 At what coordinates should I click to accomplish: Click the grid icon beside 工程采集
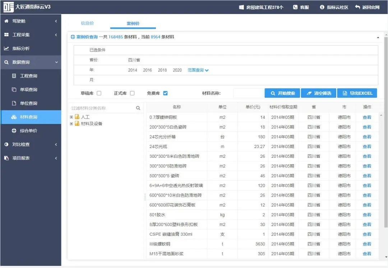pos(6,34)
